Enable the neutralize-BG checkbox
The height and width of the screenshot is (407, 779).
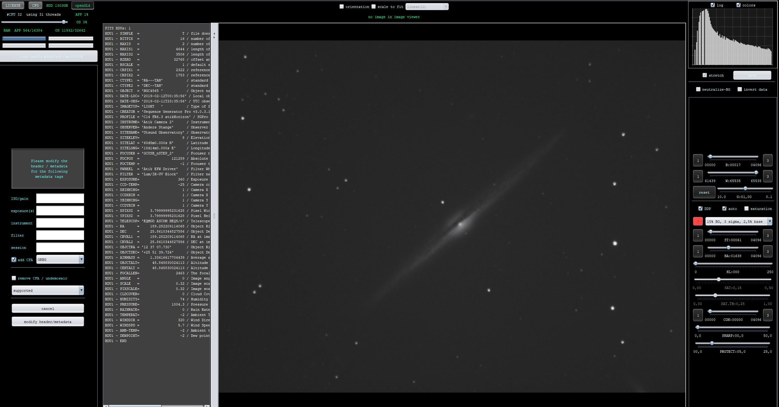point(698,89)
